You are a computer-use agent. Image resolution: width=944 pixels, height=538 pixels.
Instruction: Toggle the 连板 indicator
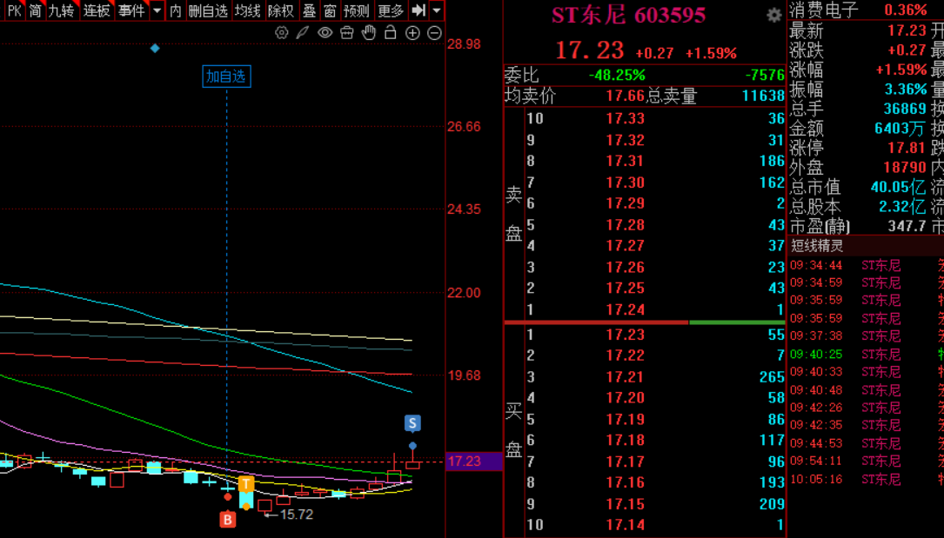[97, 10]
